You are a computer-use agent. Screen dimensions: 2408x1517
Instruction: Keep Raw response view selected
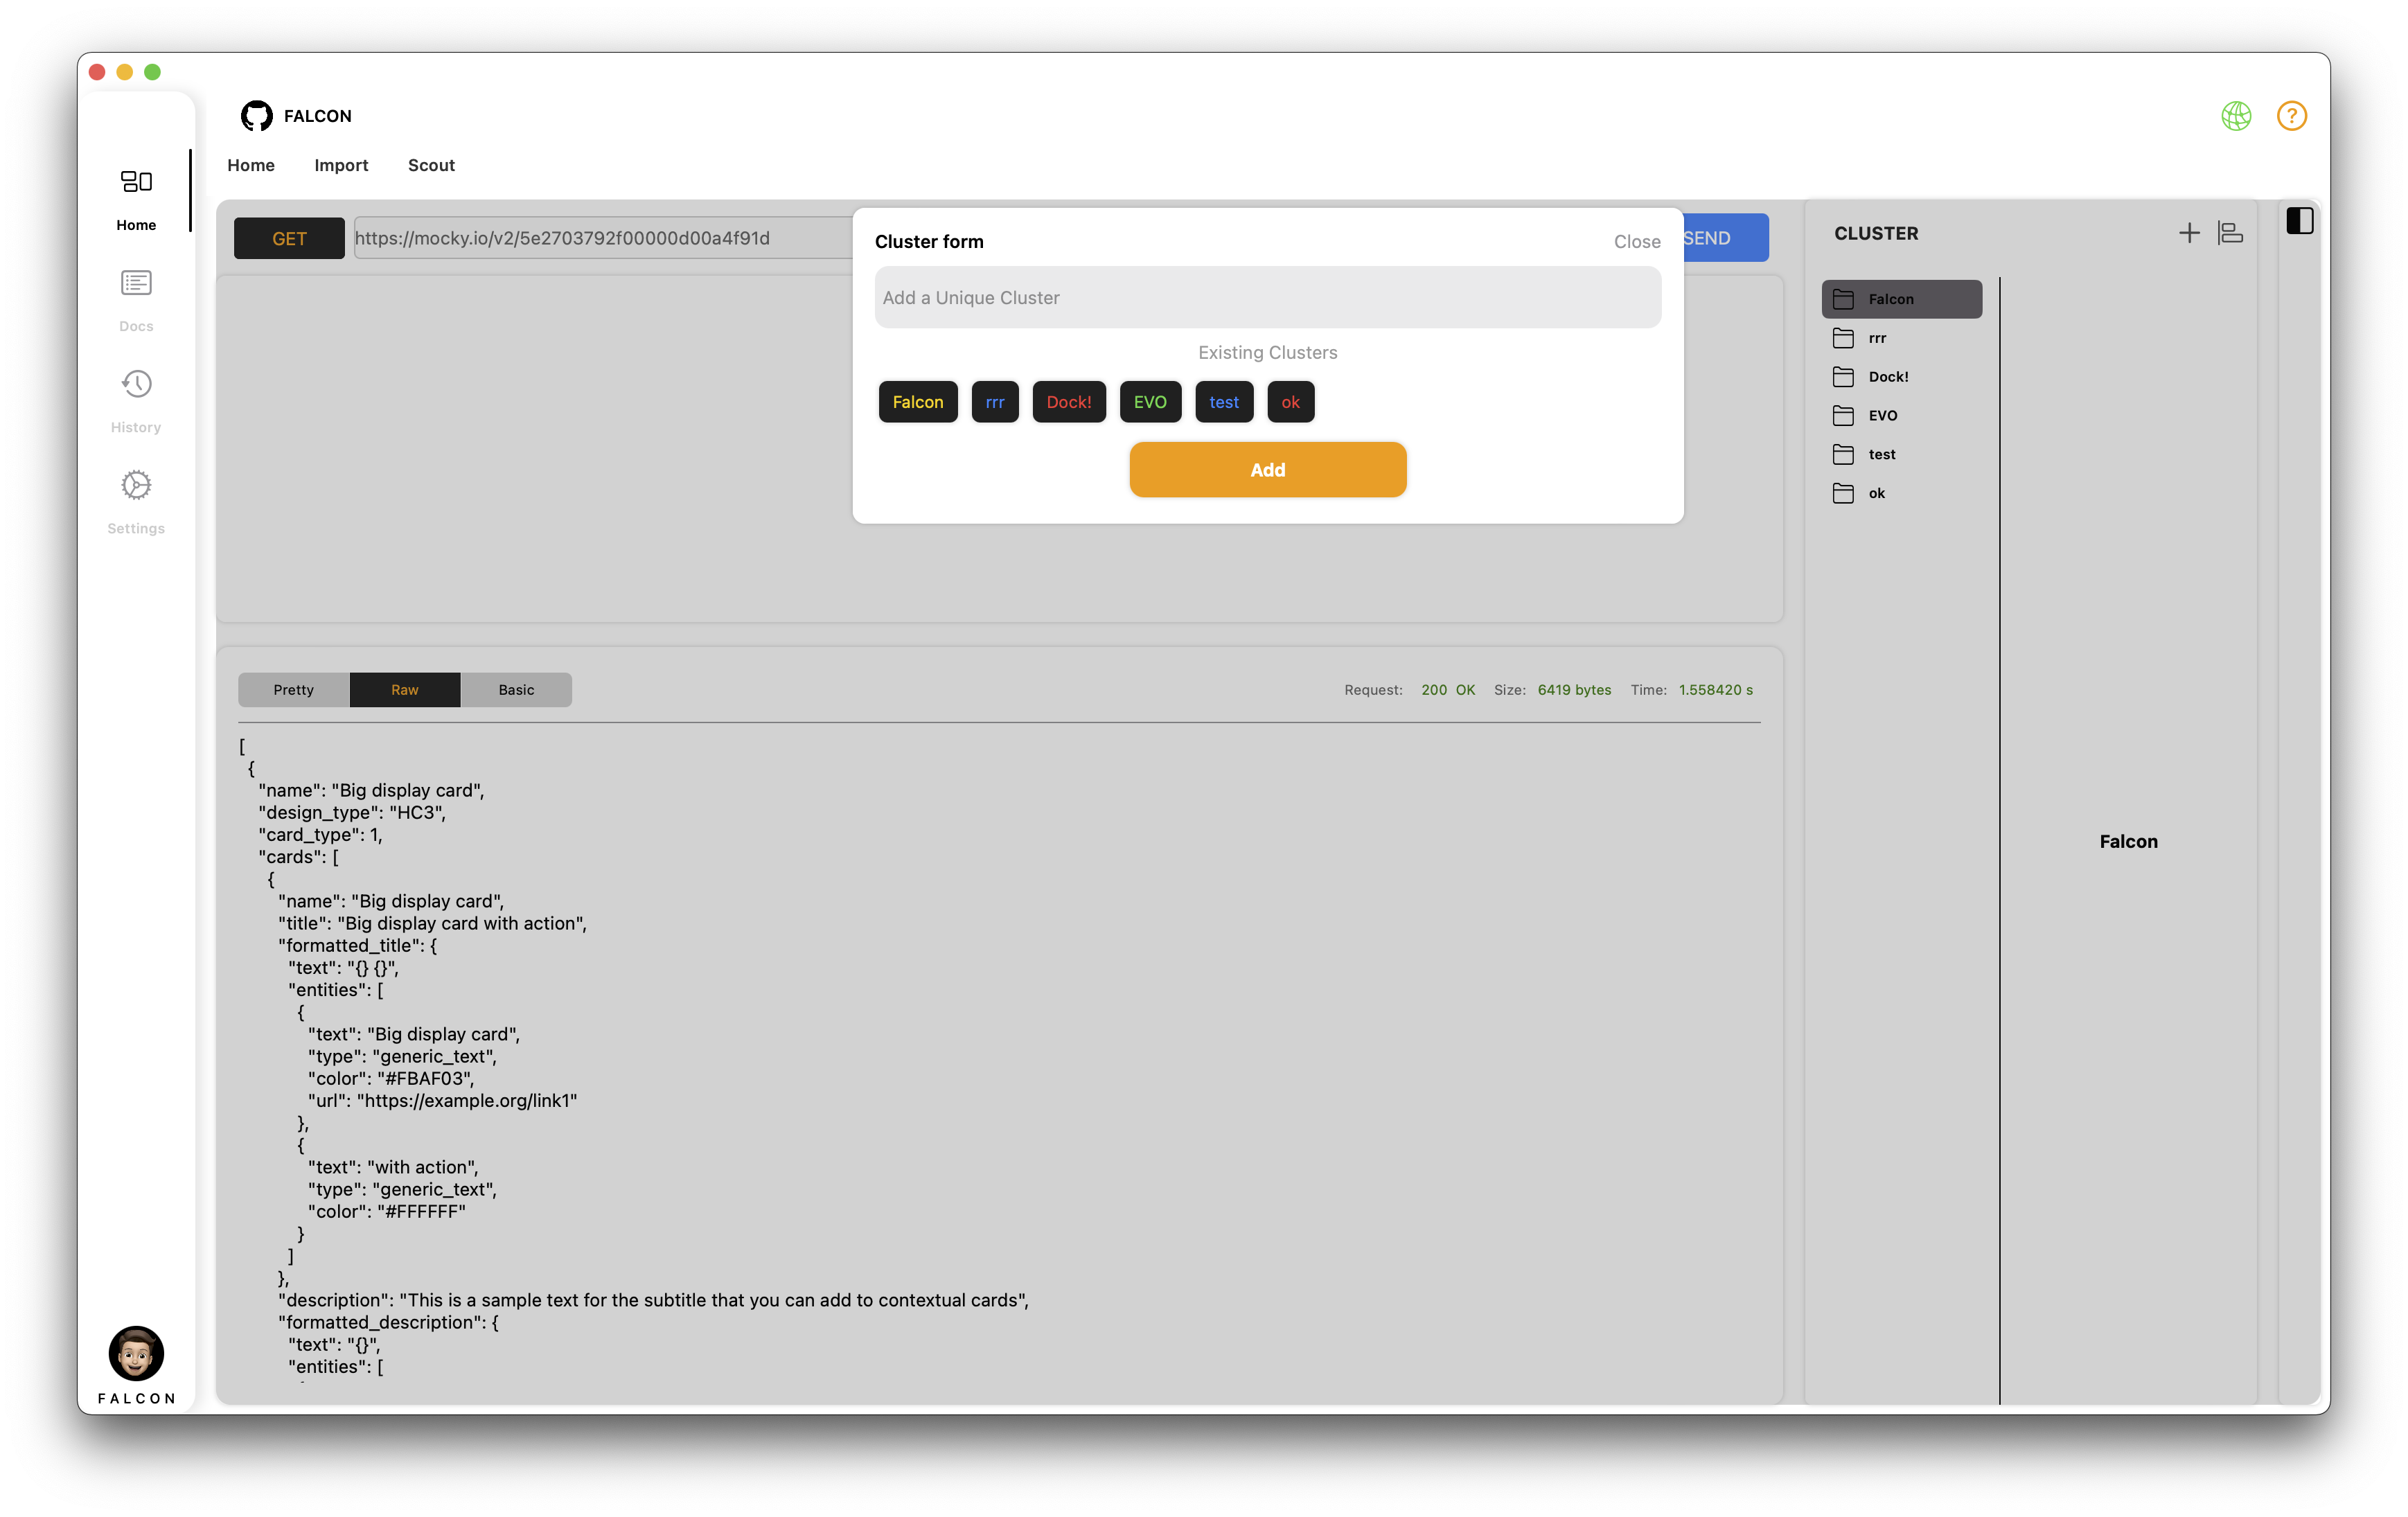(x=404, y=689)
